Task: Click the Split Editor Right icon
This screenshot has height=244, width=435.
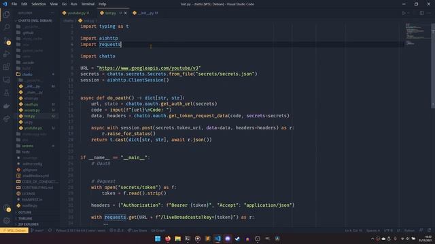Action: click(421, 13)
